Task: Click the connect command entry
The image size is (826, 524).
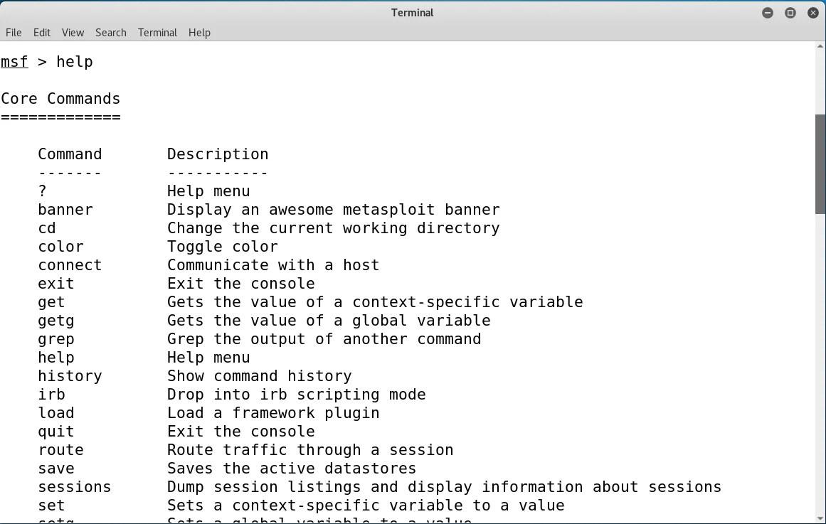Action: [70, 265]
